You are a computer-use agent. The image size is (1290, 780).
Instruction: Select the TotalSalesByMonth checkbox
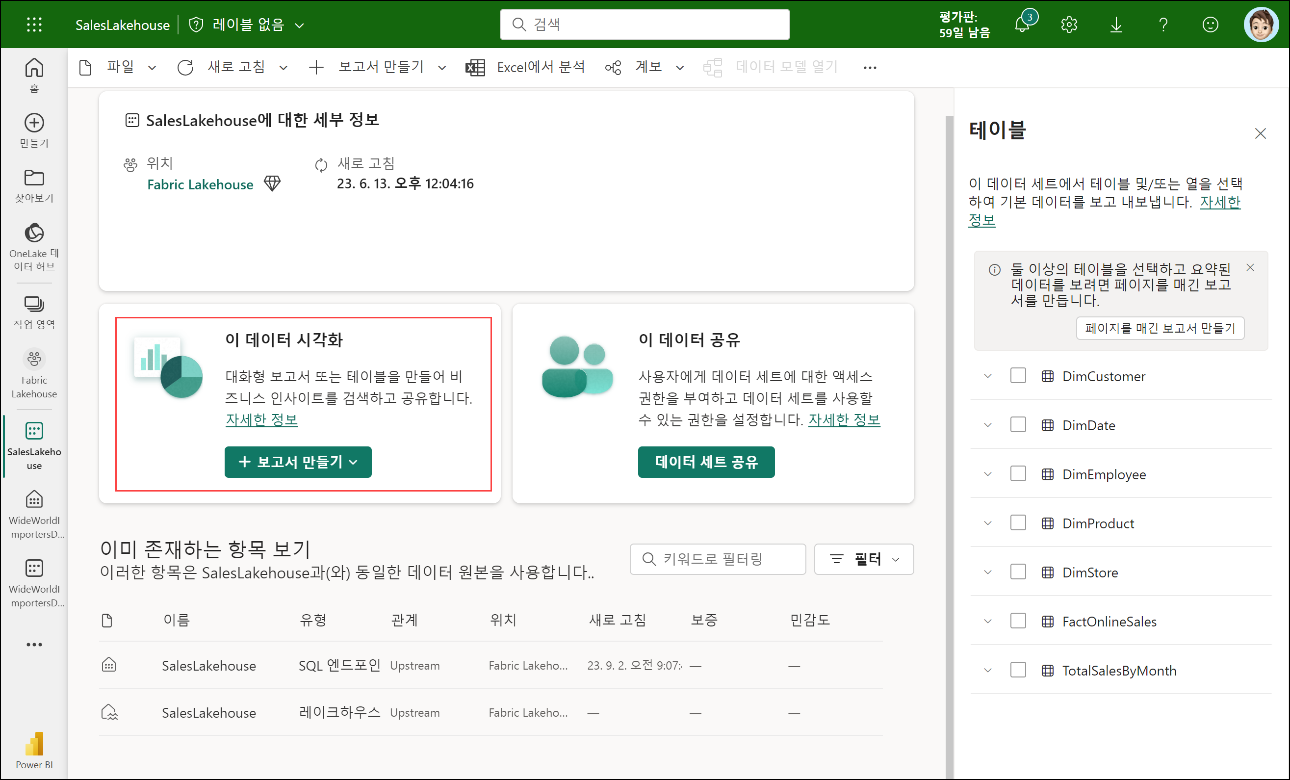coord(1018,670)
